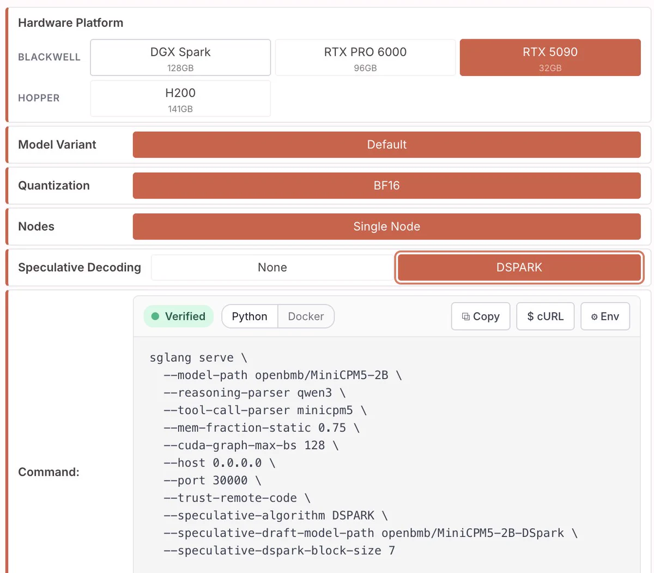
Task: Click the 'BLACKWELL' group label
Action: (x=49, y=57)
